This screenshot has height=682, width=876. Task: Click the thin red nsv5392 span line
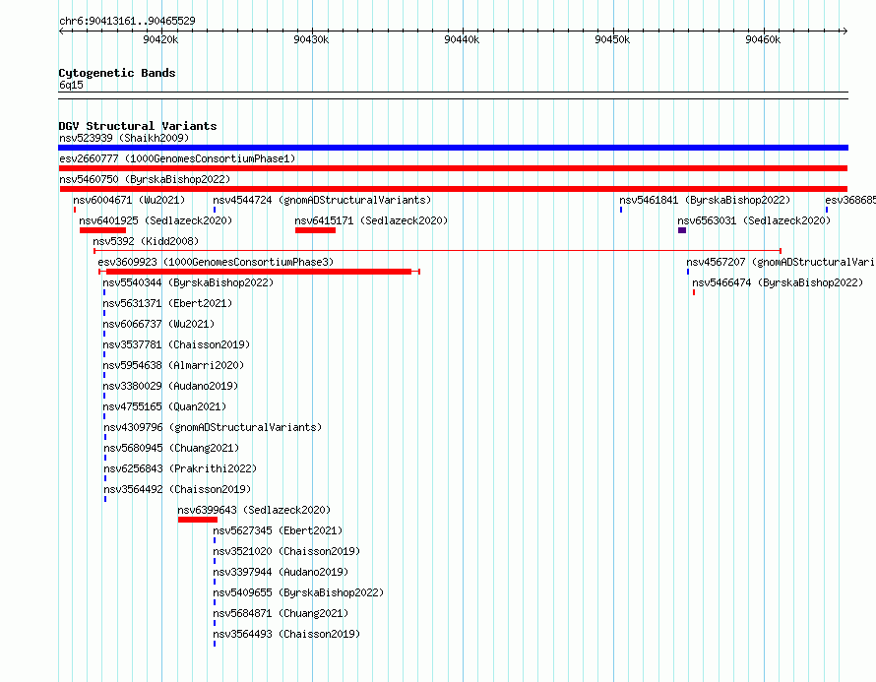[x=437, y=251]
